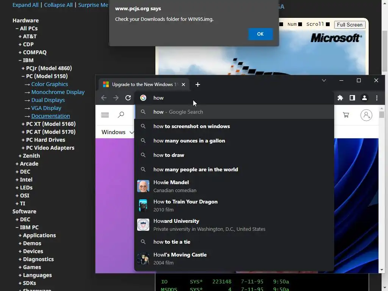Image resolution: width=388 pixels, height=291 pixels.
Task: Expand the COMPAQ tree node
Action: click(x=33, y=52)
